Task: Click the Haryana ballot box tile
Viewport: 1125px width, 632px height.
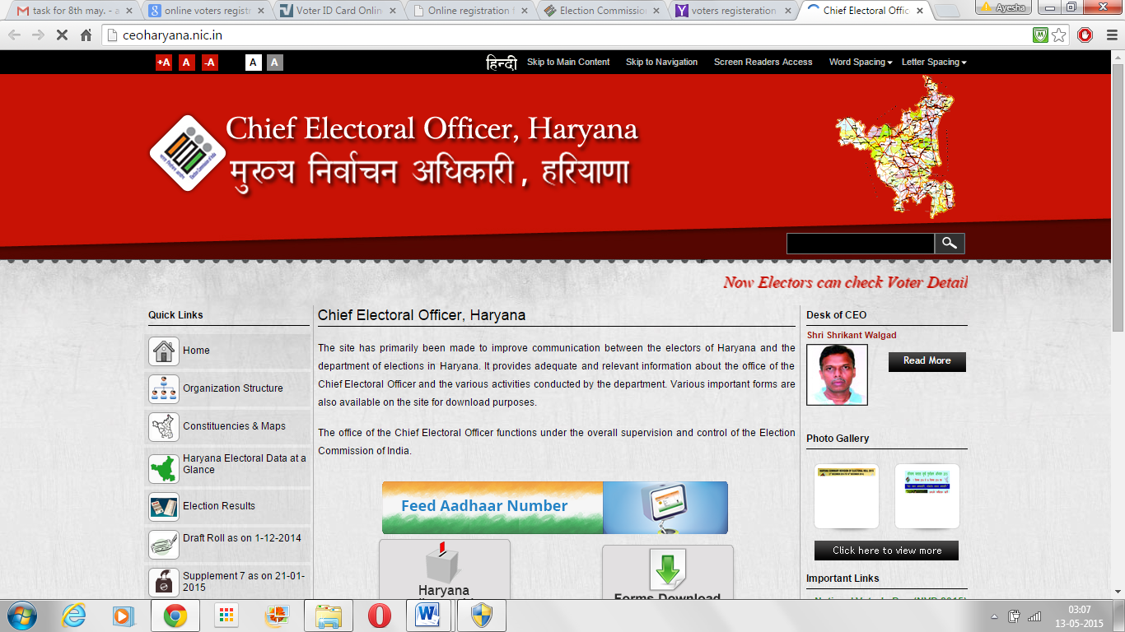Action: (445, 569)
